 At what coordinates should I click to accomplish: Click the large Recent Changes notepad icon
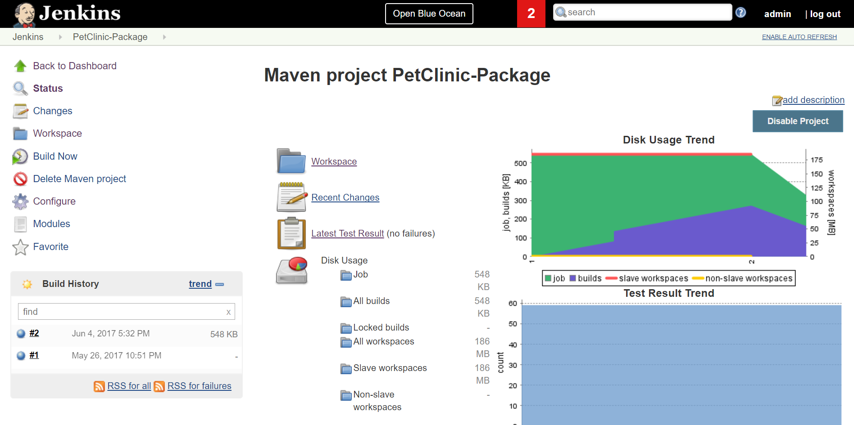tap(292, 197)
